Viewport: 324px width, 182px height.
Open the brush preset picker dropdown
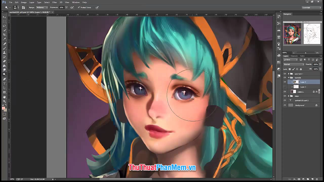coord(19,8)
